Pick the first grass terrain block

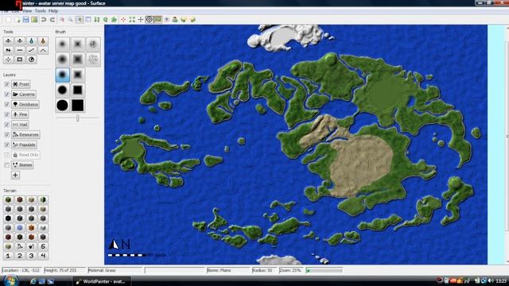[x=8, y=199]
